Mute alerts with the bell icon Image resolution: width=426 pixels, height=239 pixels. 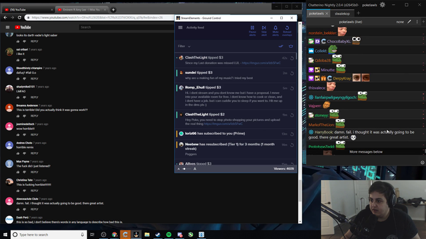coord(275,31)
